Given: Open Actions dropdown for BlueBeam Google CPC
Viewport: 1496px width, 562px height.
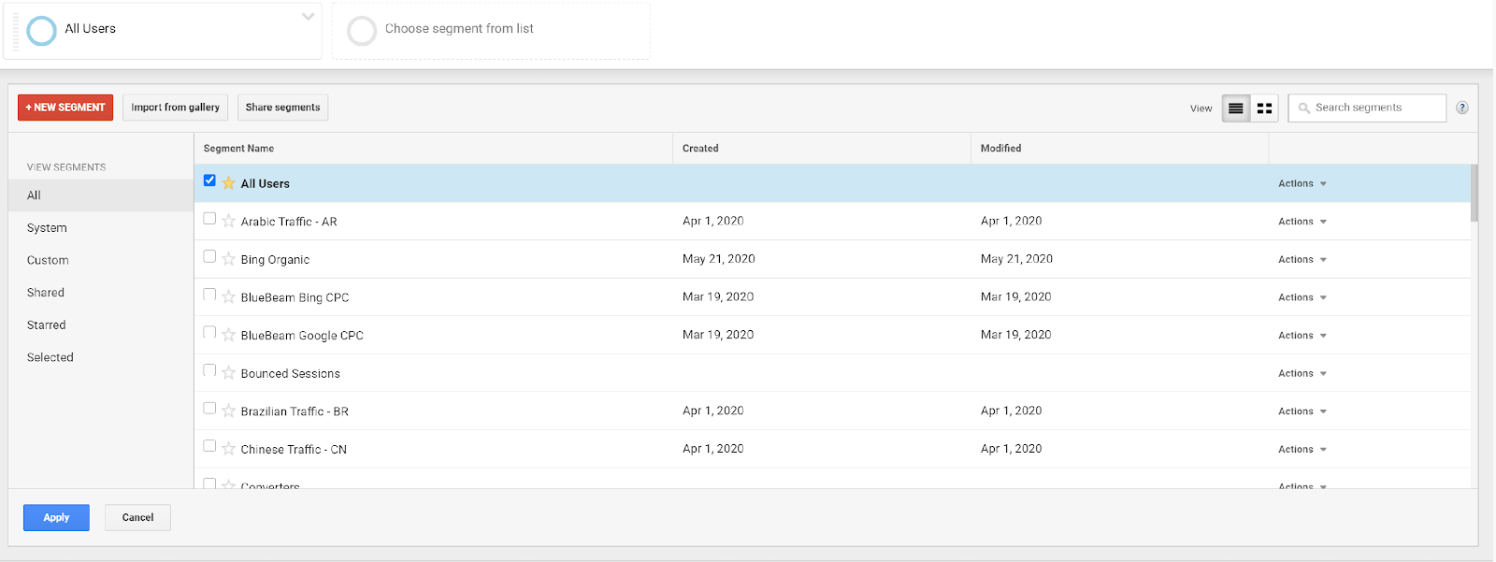Looking at the screenshot, I should pyautogui.click(x=1302, y=336).
